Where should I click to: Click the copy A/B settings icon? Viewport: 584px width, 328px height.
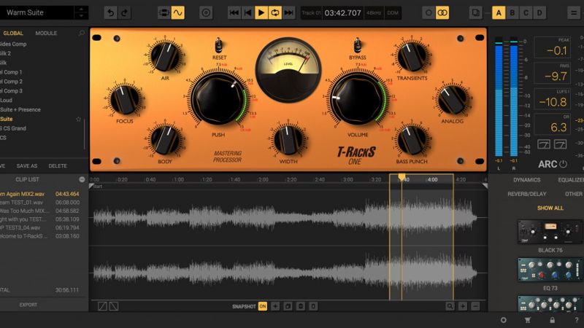click(x=476, y=13)
